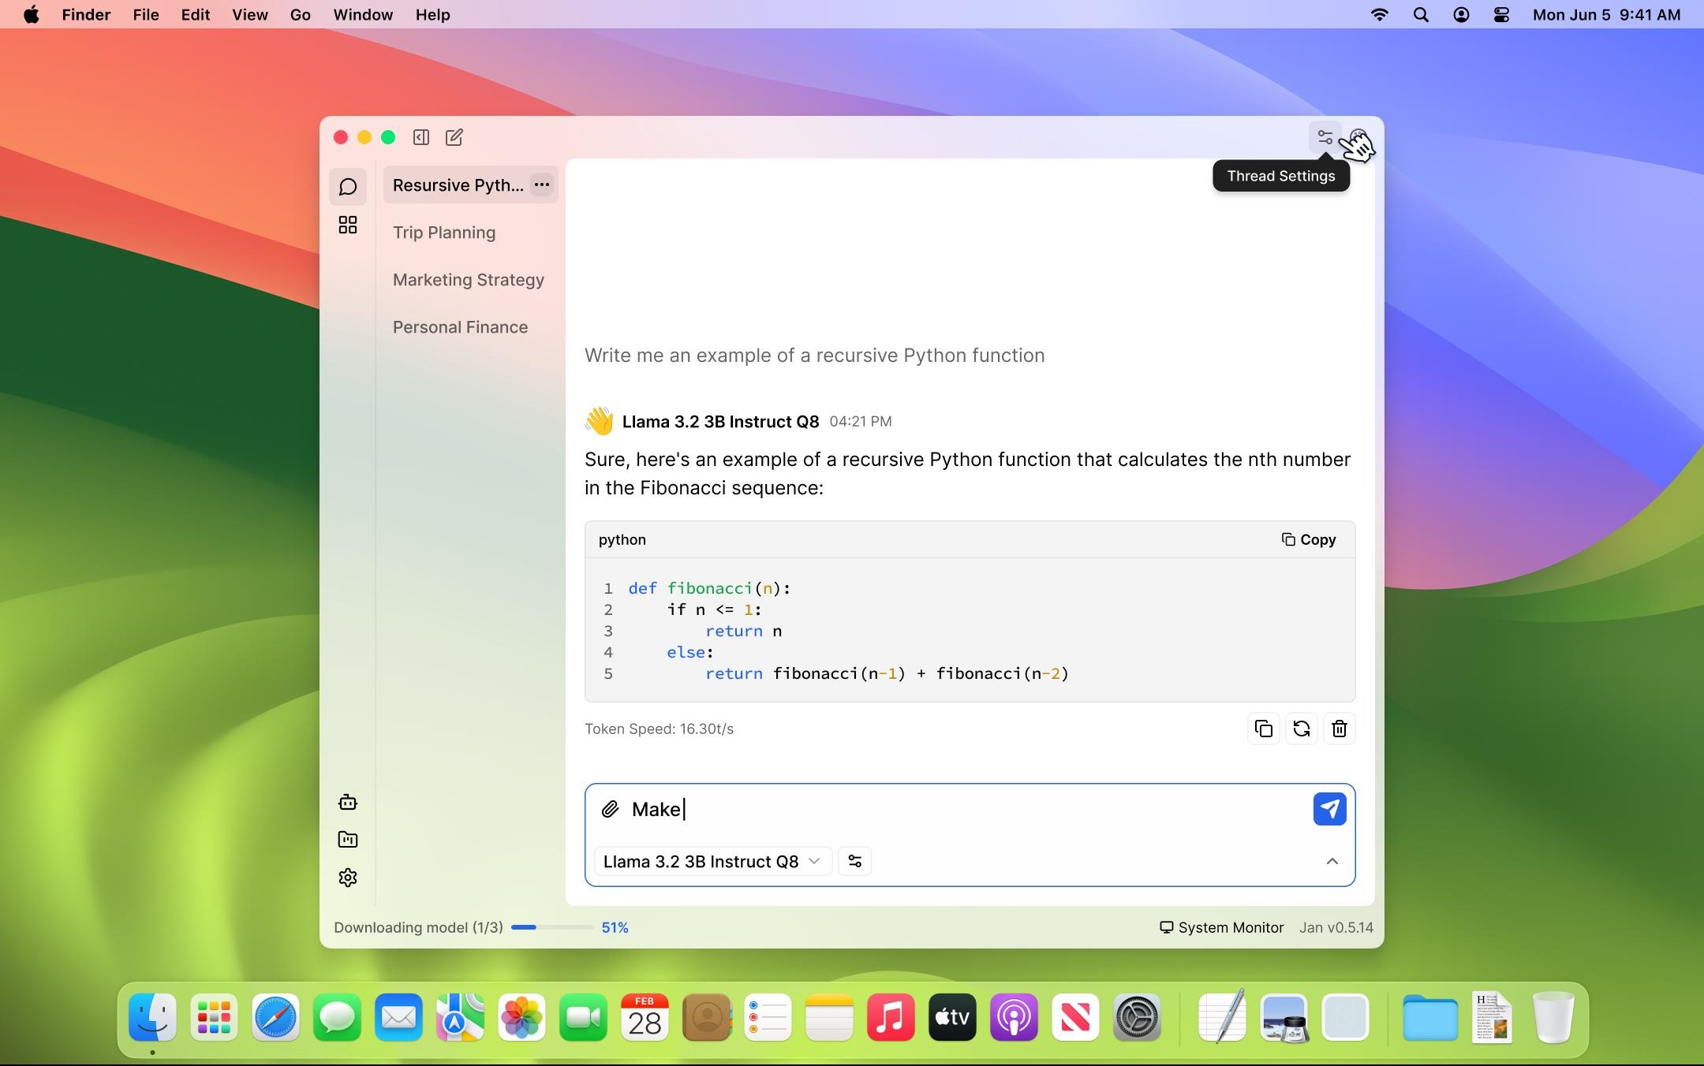
Task: Open the user account icon in menu bar
Action: [x=1461, y=14]
